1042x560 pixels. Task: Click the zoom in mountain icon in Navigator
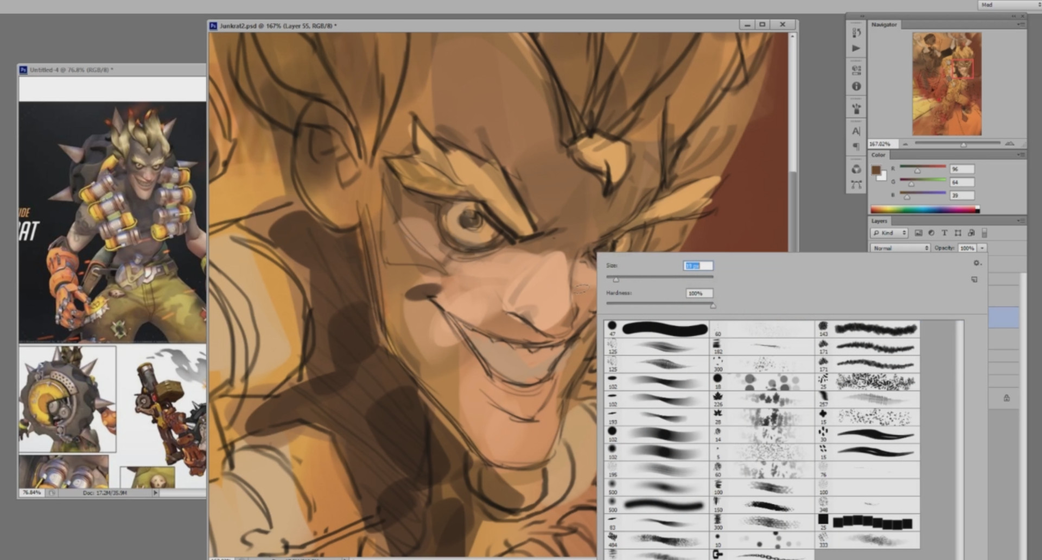click(1009, 143)
